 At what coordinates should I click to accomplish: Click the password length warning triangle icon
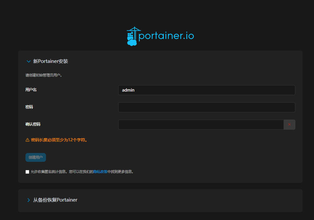point(28,140)
